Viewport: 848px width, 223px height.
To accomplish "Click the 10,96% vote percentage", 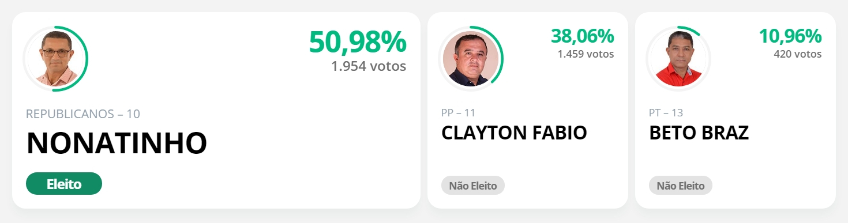I will [790, 36].
